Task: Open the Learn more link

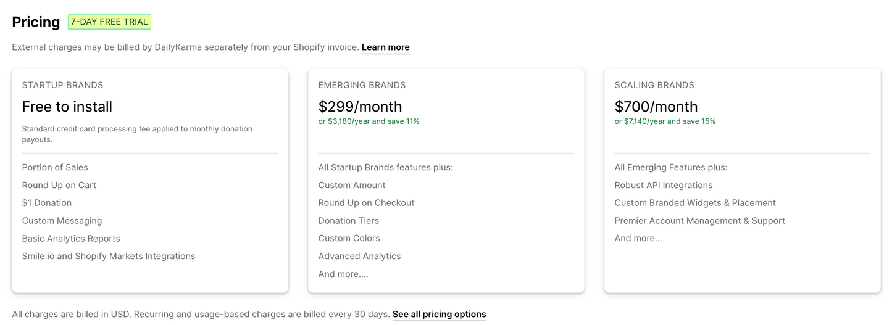Action: coord(385,47)
